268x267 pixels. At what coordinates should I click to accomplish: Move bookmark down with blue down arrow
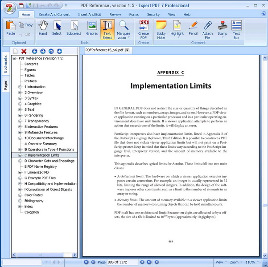(59, 51)
